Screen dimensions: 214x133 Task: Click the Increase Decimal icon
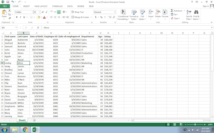[x=110, y=17]
